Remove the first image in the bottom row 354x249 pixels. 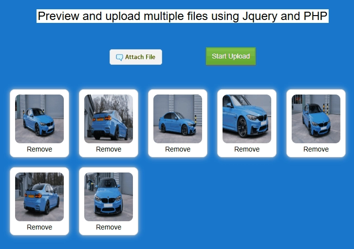(39, 227)
